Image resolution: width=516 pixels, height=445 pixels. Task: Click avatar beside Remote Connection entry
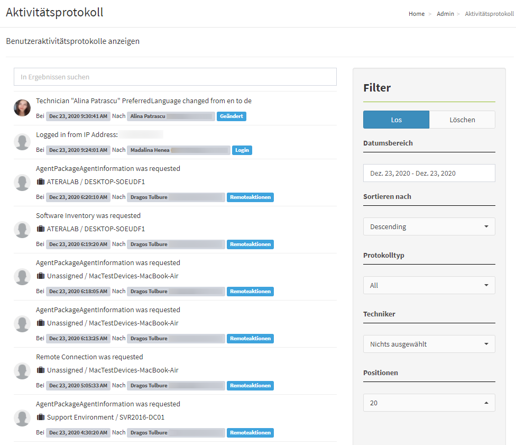(22, 371)
